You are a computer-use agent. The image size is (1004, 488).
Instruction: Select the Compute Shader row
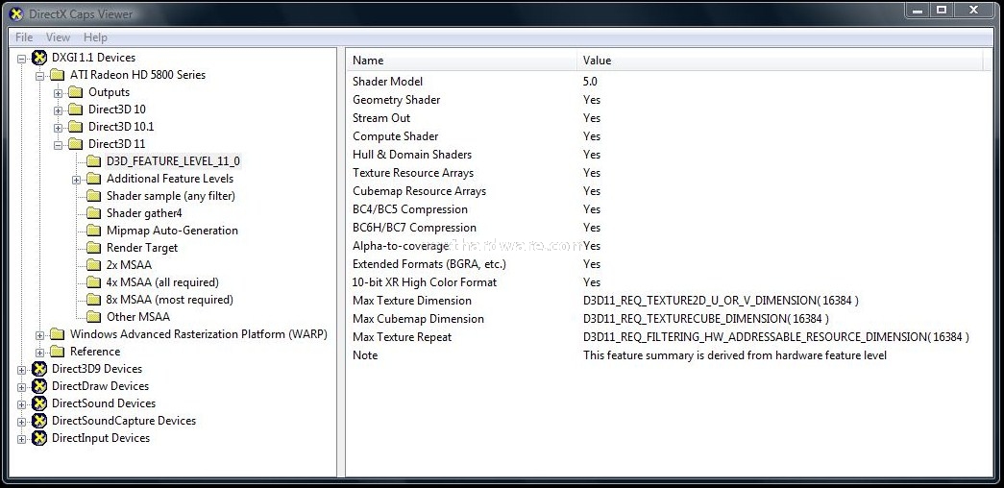tap(669, 136)
